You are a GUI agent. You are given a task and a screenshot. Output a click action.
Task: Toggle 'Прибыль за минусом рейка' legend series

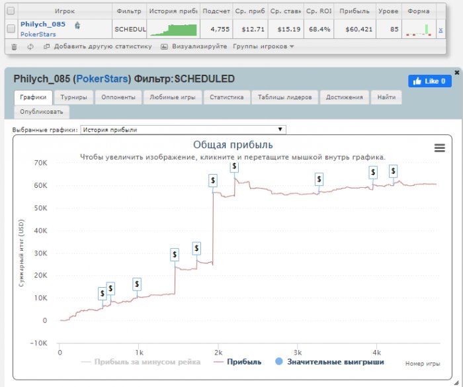tap(140, 362)
